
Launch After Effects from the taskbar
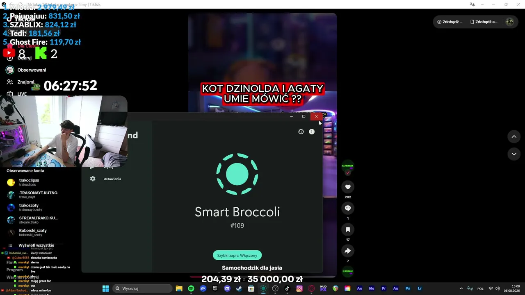(359, 288)
